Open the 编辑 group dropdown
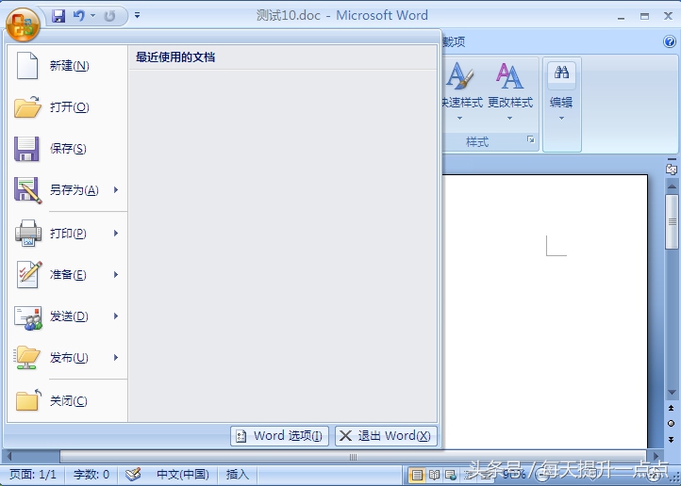 click(x=561, y=104)
